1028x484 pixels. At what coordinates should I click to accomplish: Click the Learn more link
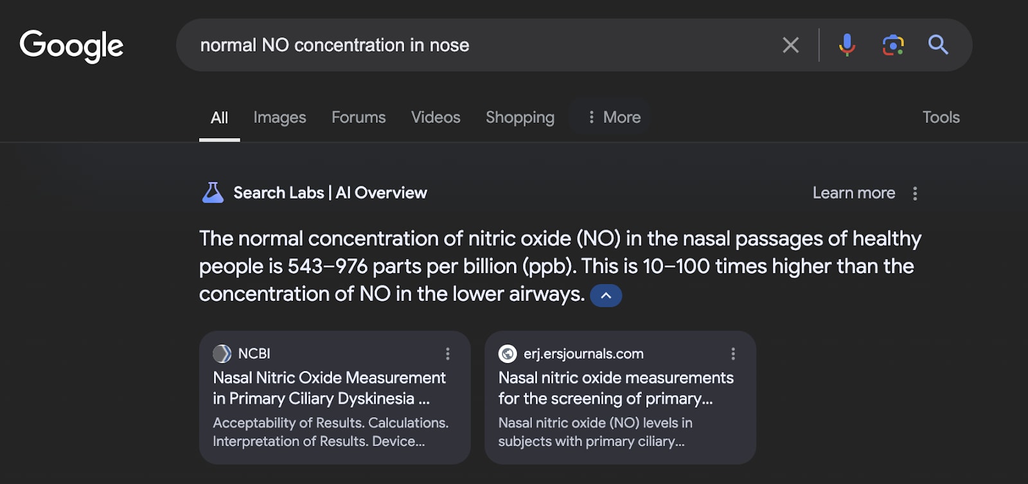(853, 193)
